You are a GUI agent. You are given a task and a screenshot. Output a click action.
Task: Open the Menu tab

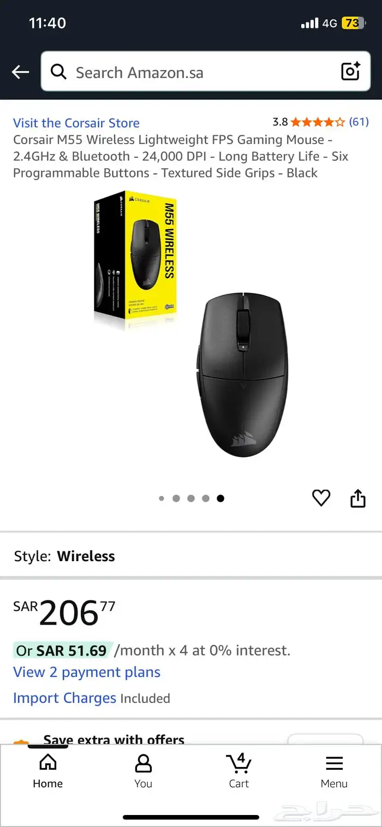pyautogui.click(x=334, y=771)
